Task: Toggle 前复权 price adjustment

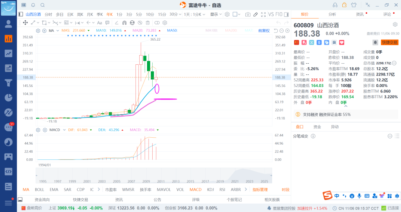Action: (x=264, y=31)
